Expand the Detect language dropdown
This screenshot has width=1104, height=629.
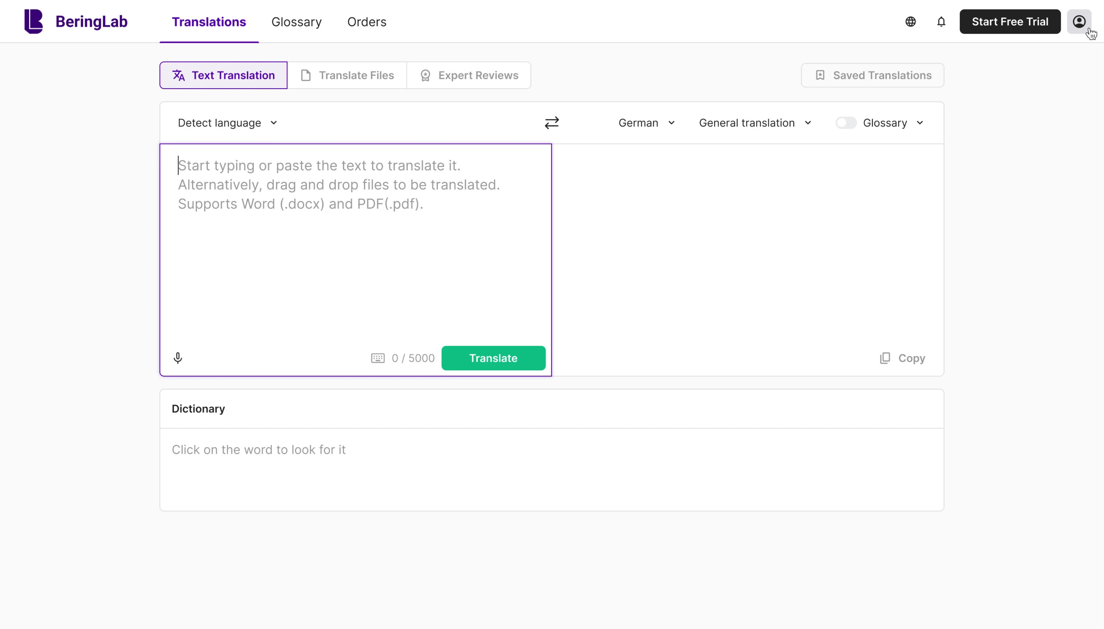coord(227,123)
